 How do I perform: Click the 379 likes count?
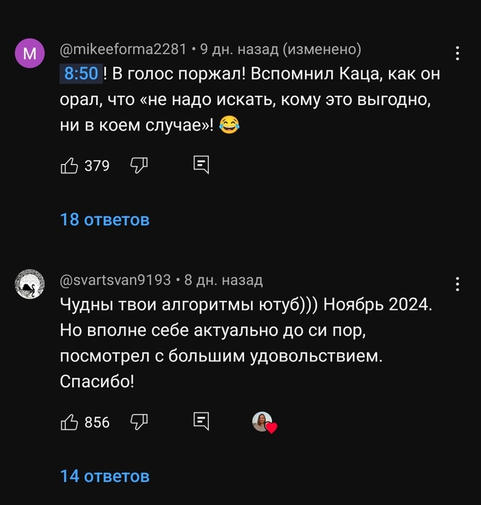coord(97,166)
